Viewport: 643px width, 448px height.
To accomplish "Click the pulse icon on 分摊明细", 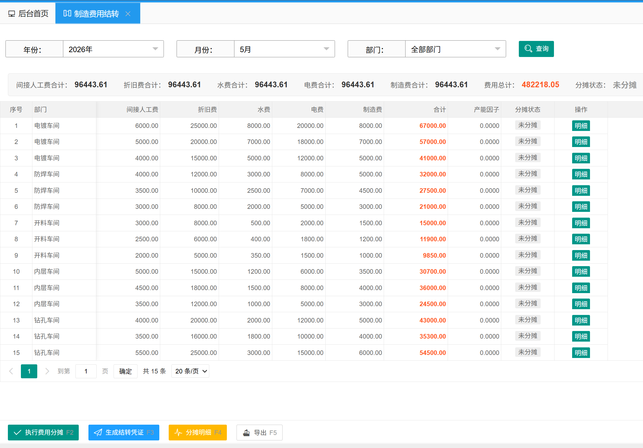I will pos(178,433).
